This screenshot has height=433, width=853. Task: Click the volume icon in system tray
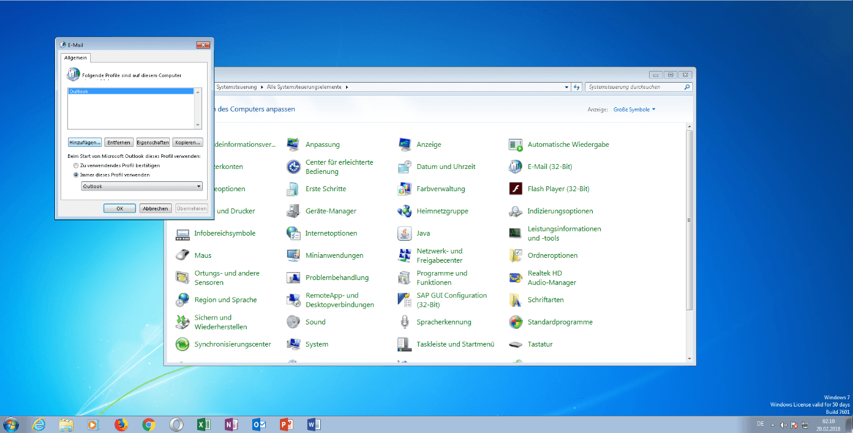[x=783, y=425]
